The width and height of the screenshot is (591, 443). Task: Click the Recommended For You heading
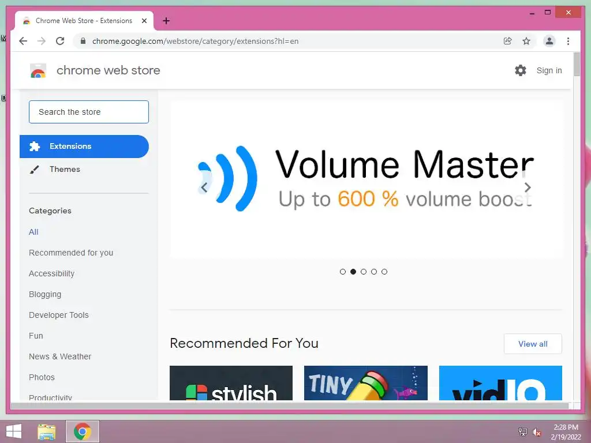(x=244, y=343)
